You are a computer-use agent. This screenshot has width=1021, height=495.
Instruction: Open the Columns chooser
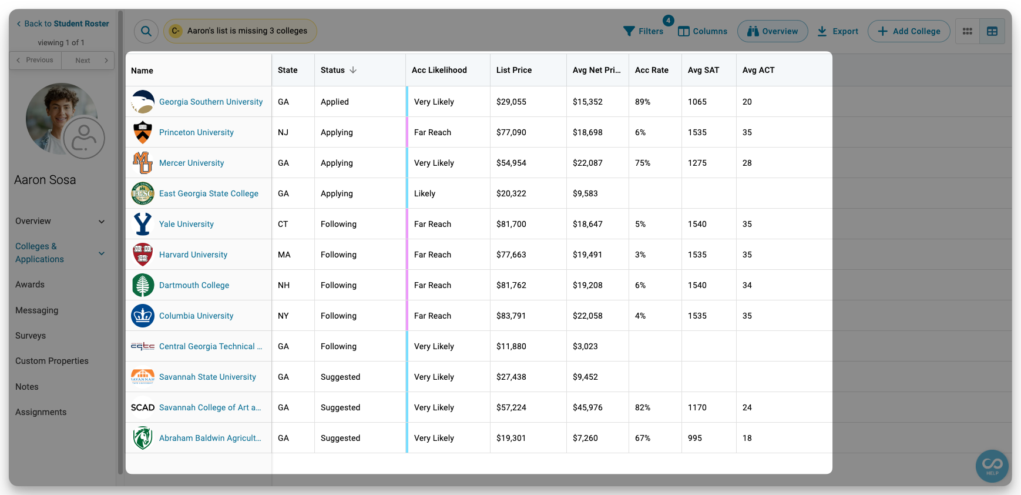click(x=703, y=31)
